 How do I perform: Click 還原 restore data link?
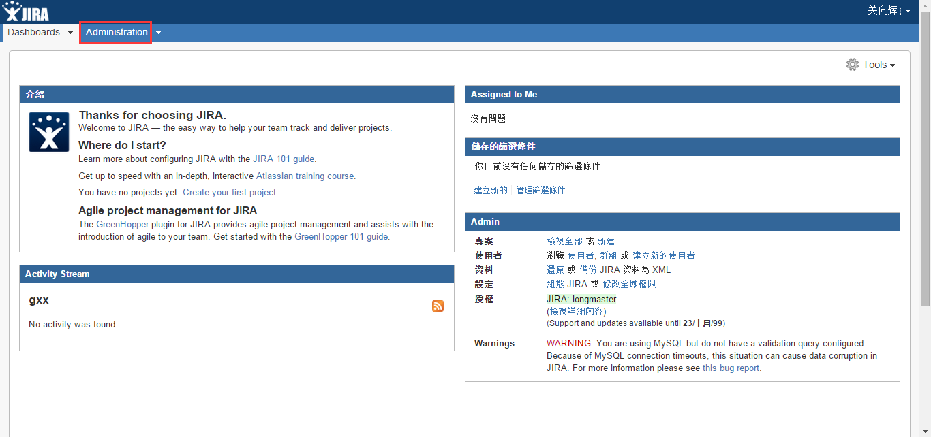[x=555, y=270]
